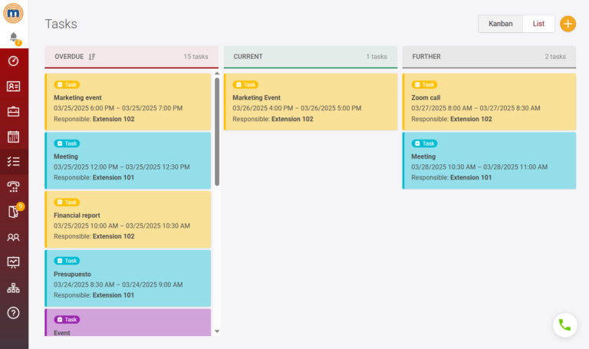Open the organization chart icon in sidebar
Viewport: 589px width, 349px height.
(14, 288)
